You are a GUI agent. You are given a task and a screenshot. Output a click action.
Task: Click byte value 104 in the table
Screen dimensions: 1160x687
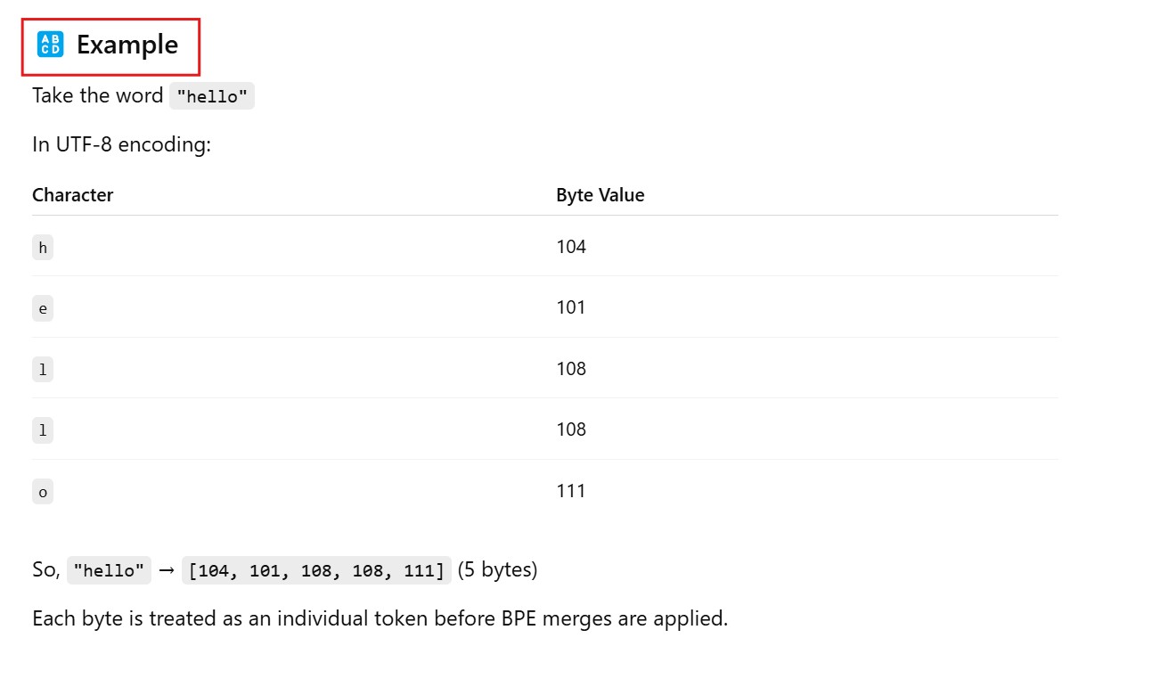tap(571, 247)
